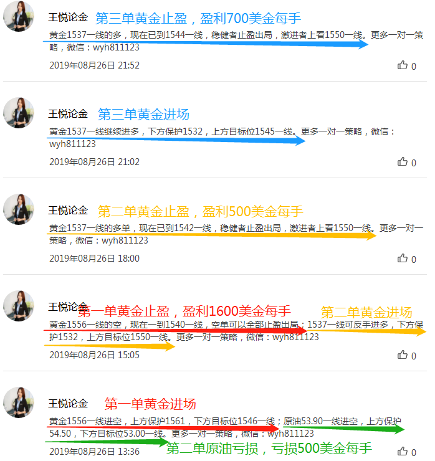This screenshot has width=435, height=461.
Task: Open post text about 黄金1537 reaching 1544
Action: point(236,41)
